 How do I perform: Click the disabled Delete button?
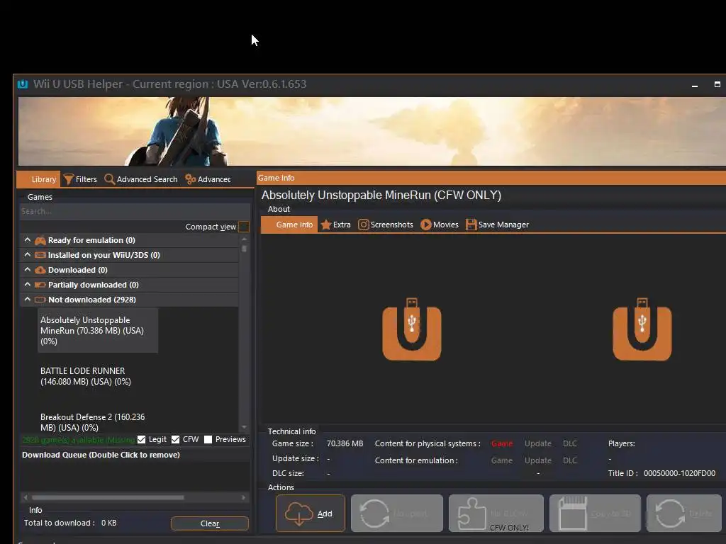click(x=684, y=513)
